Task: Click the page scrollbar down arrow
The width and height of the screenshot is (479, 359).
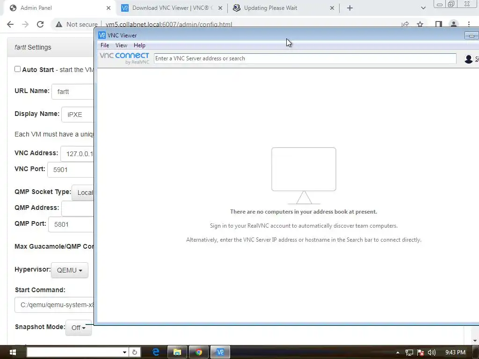Action: tap(475, 340)
